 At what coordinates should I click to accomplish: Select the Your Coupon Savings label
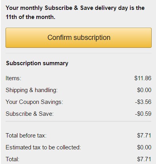[34, 102]
